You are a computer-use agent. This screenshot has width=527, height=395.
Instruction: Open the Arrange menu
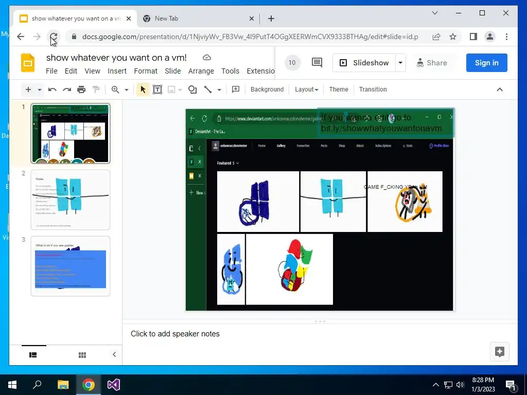pos(201,71)
